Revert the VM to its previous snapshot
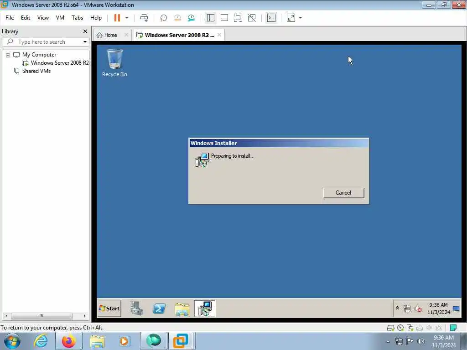 (x=177, y=18)
